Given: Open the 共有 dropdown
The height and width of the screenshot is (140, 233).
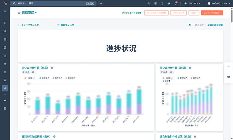Looking at the screenshot, I should (194, 13).
